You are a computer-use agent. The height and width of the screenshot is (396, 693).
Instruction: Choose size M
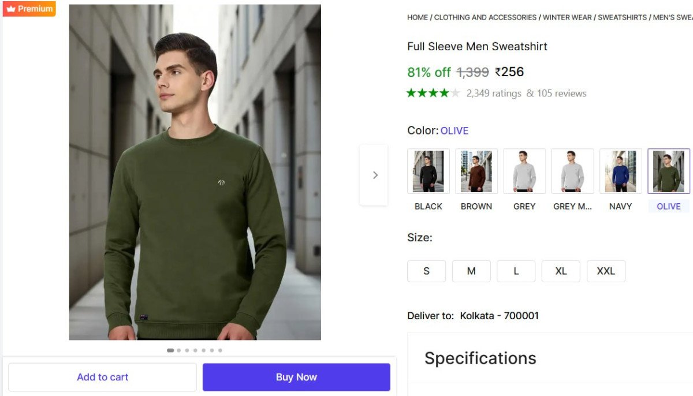(471, 271)
